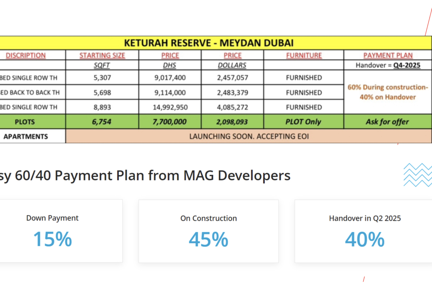Click the green PLOTS row label
Screen dimensions: 432x290
pyautogui.click(x=25, y=122)
